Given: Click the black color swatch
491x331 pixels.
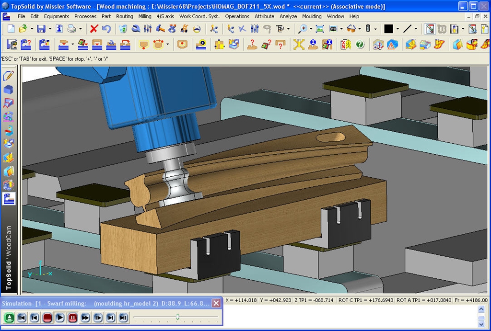Looking at the screenshot, I should click(x=388, y=29).
